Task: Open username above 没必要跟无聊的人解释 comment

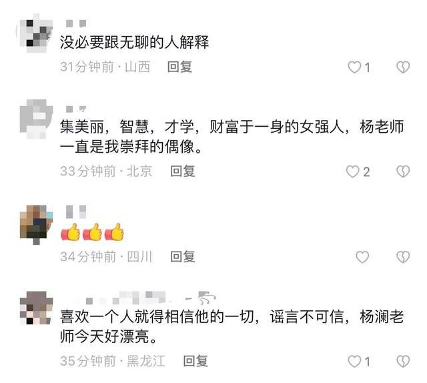Action: pyautogui.click(x=76, y=23)
